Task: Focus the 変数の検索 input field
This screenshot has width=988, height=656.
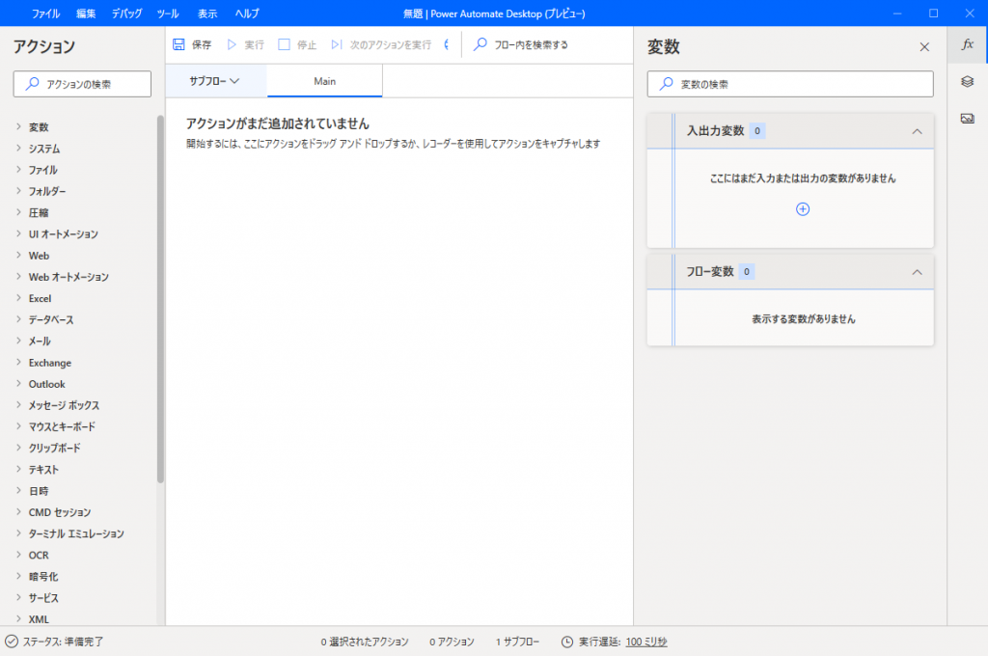Action: pyautogui.click(x=790, y=84)
